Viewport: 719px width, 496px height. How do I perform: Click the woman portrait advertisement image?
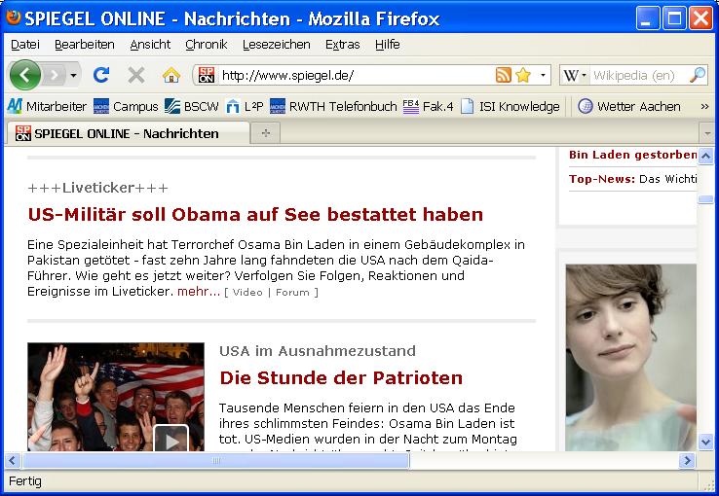click(631, 357)
